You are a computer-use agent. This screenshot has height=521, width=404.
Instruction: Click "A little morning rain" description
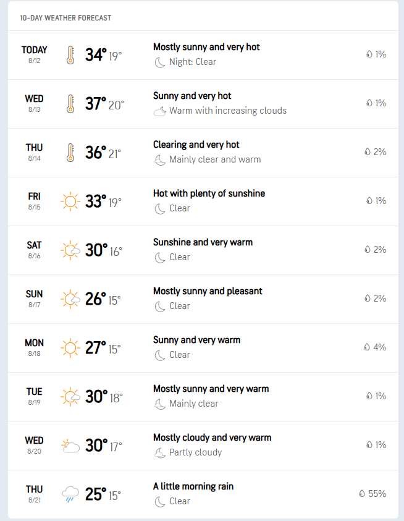(193, 486)
